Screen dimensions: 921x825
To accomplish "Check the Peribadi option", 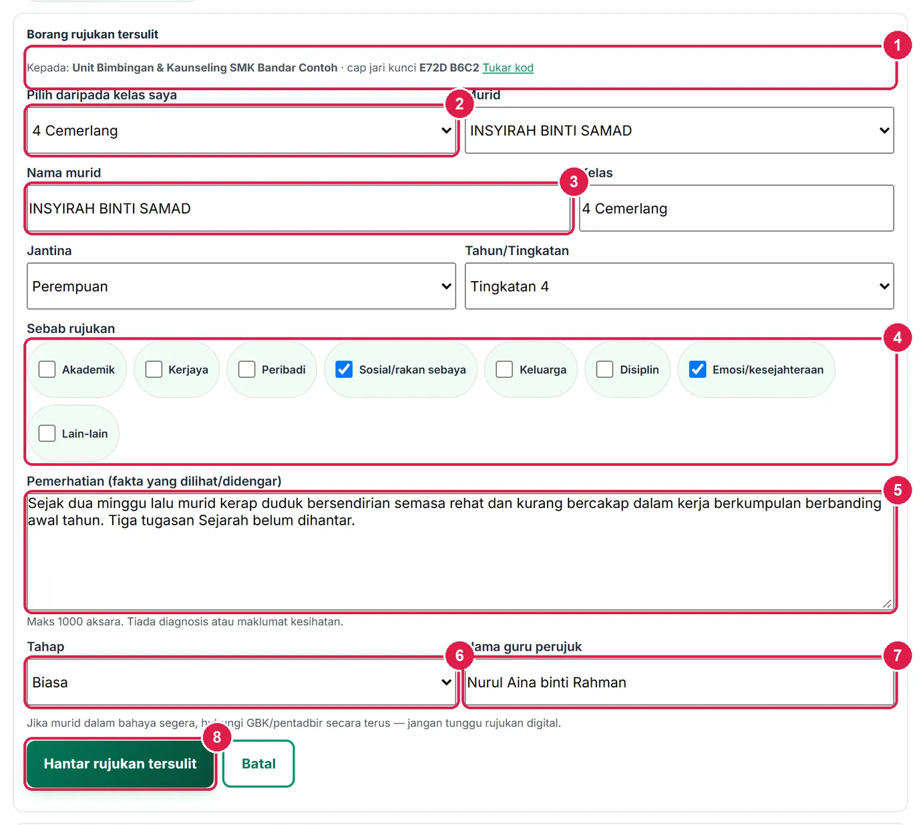I will (x=246, y=369).
